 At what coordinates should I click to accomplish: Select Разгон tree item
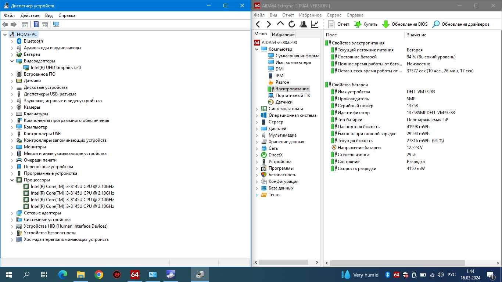279,82
